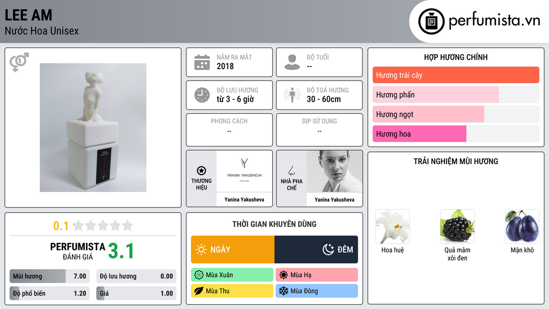Choose the Mùa Thu season chip
Viewport: 549px width, 309px height.
(232, 291)
